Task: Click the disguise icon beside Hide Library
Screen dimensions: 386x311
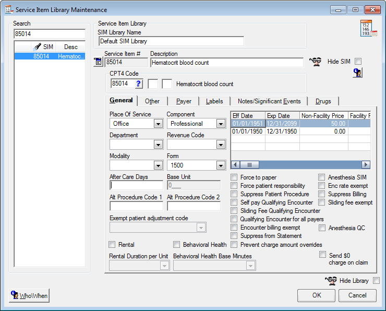Action: (x=331, y=280)
